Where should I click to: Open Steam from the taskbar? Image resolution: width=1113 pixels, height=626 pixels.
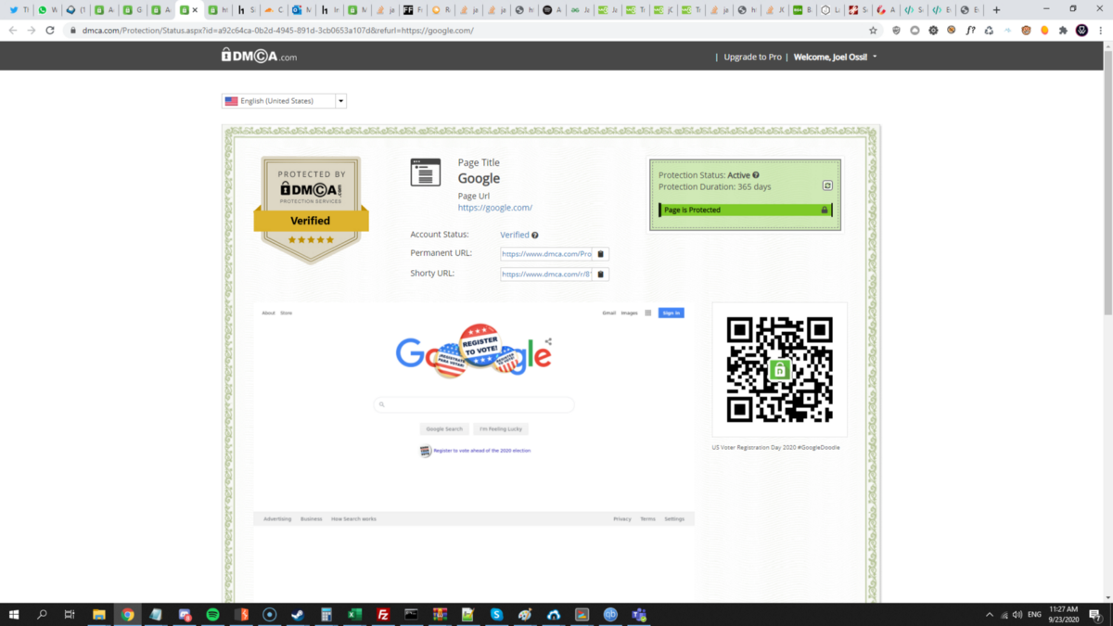coord(298,614)
